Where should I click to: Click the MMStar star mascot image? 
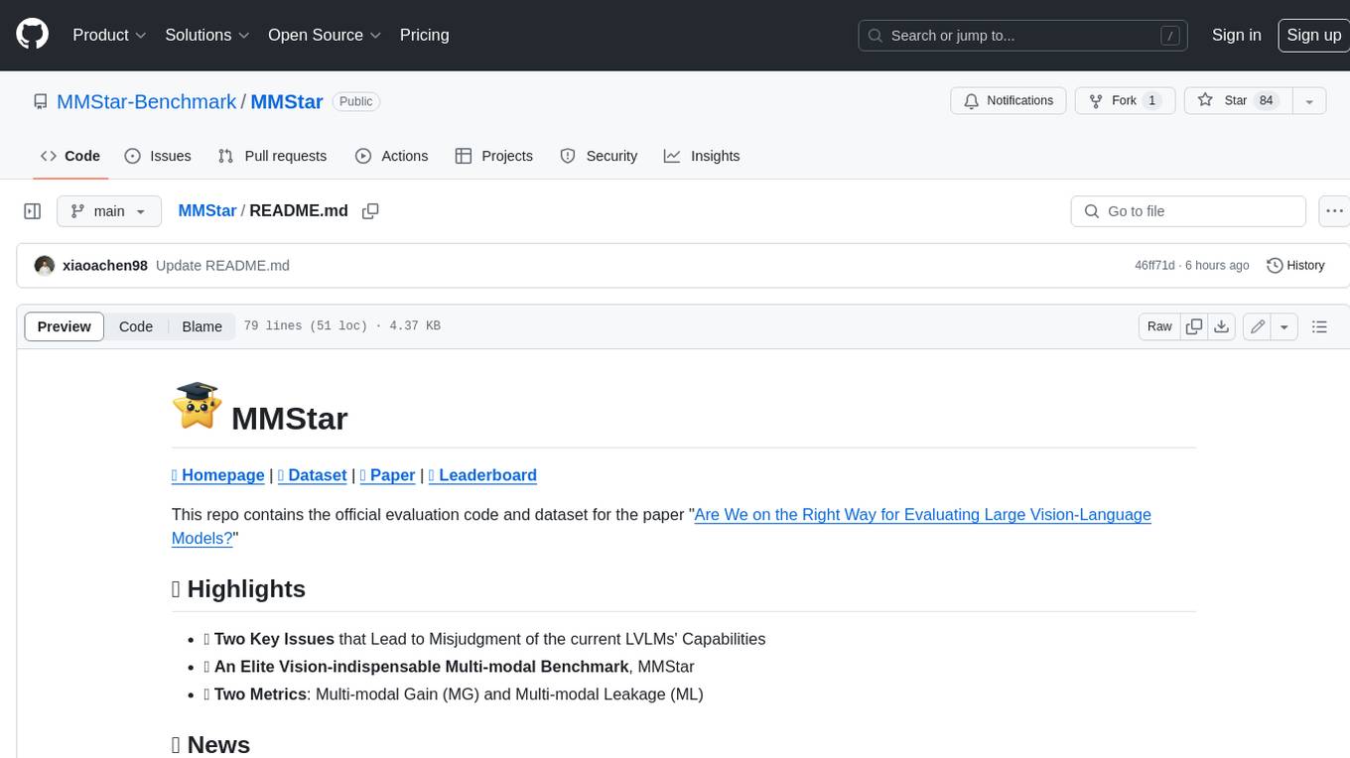pyautogui.click(x=197, y=406)
